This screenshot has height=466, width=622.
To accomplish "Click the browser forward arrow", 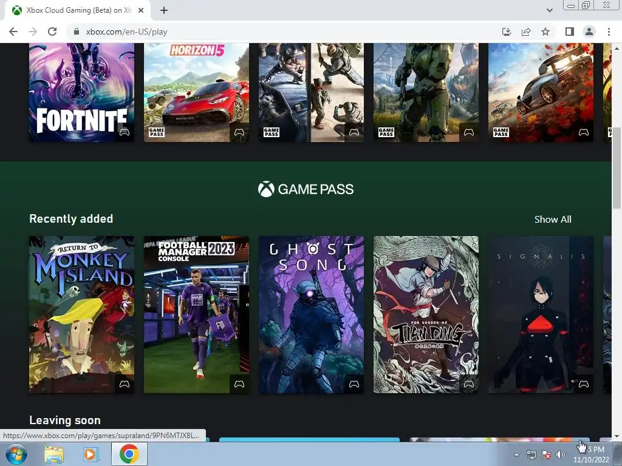I will [33, 32].
